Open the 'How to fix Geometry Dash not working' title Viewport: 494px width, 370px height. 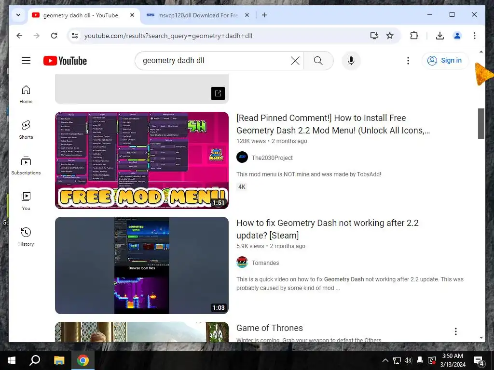point(328,229)
